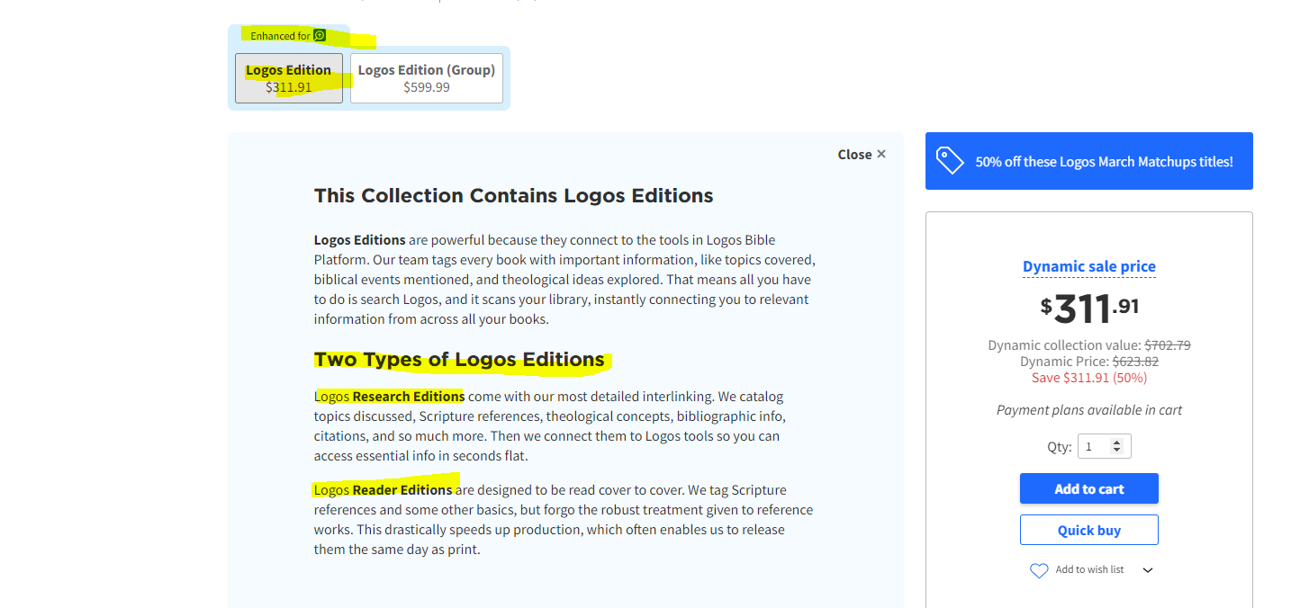
Task: Click the struck-through $702.79 collection value
Action: (x=1168, y=345)
